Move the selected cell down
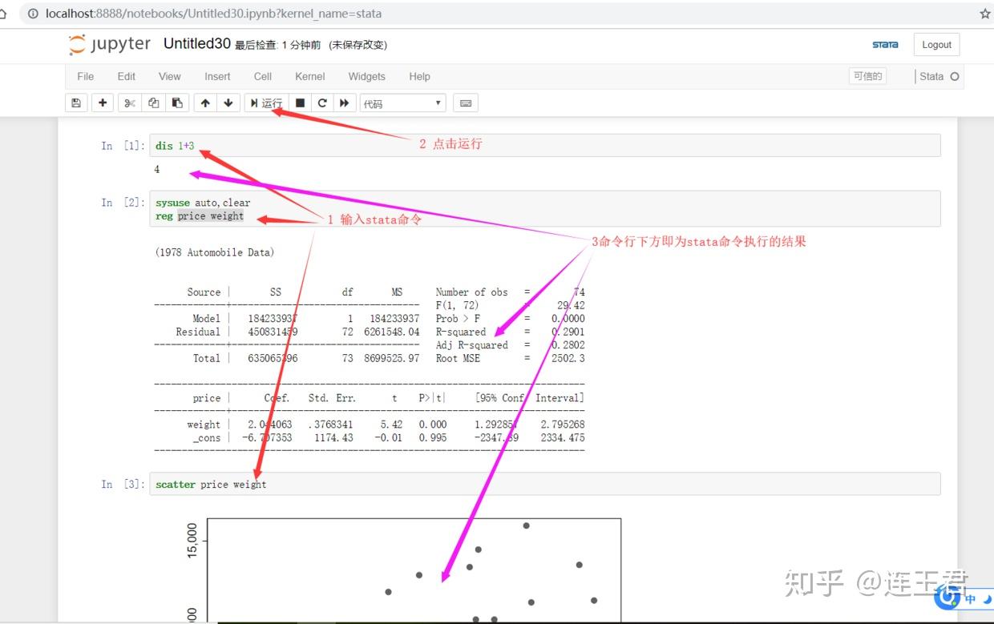The width and height of the screenshot is (994, 624). point(228,103)
